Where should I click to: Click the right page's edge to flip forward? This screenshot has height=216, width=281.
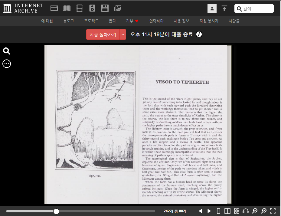229,124
